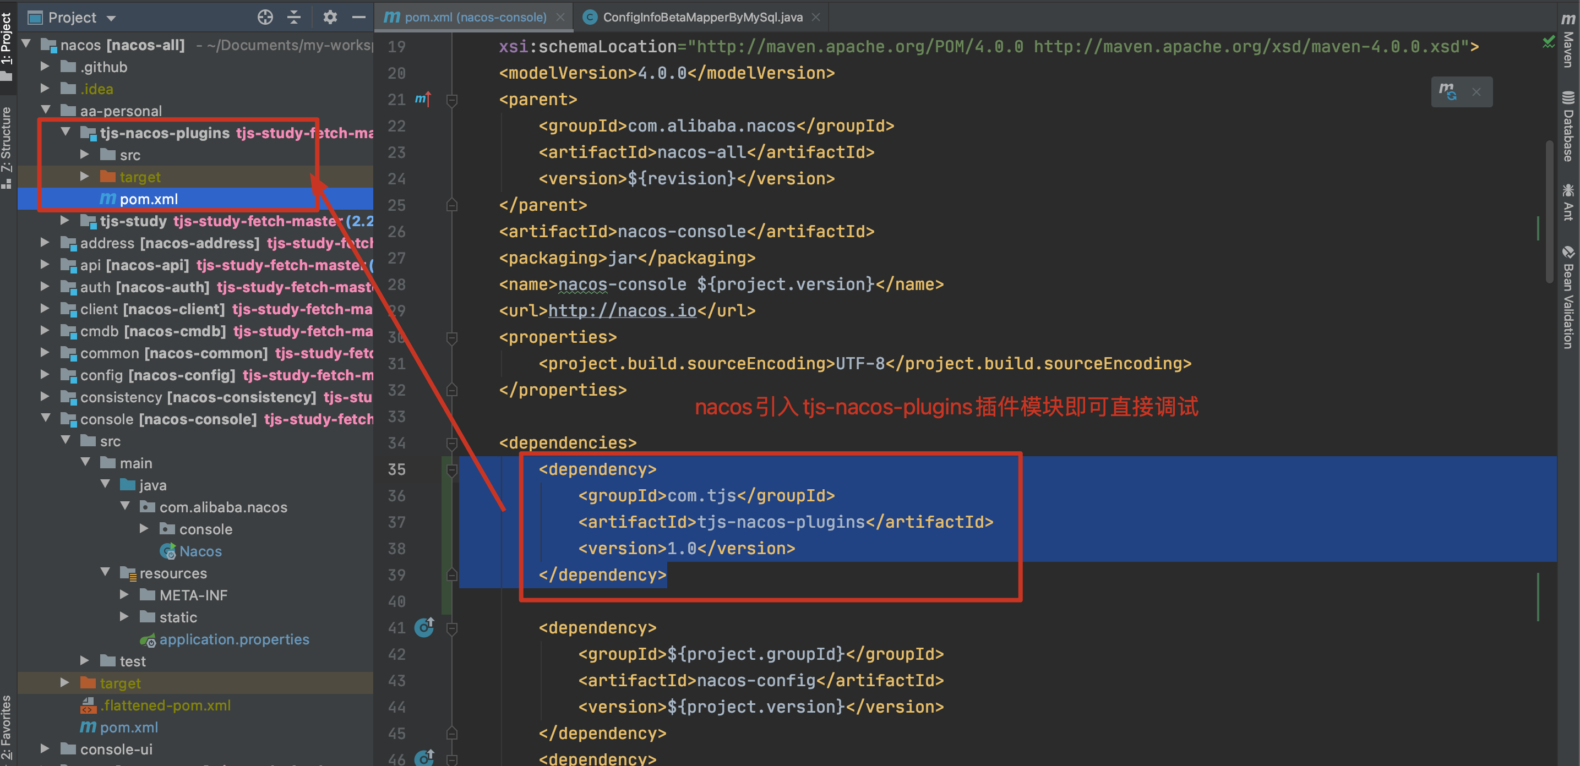Click the Select Opened File crosshair icon

pyautogui.click(x=265, y=17)
